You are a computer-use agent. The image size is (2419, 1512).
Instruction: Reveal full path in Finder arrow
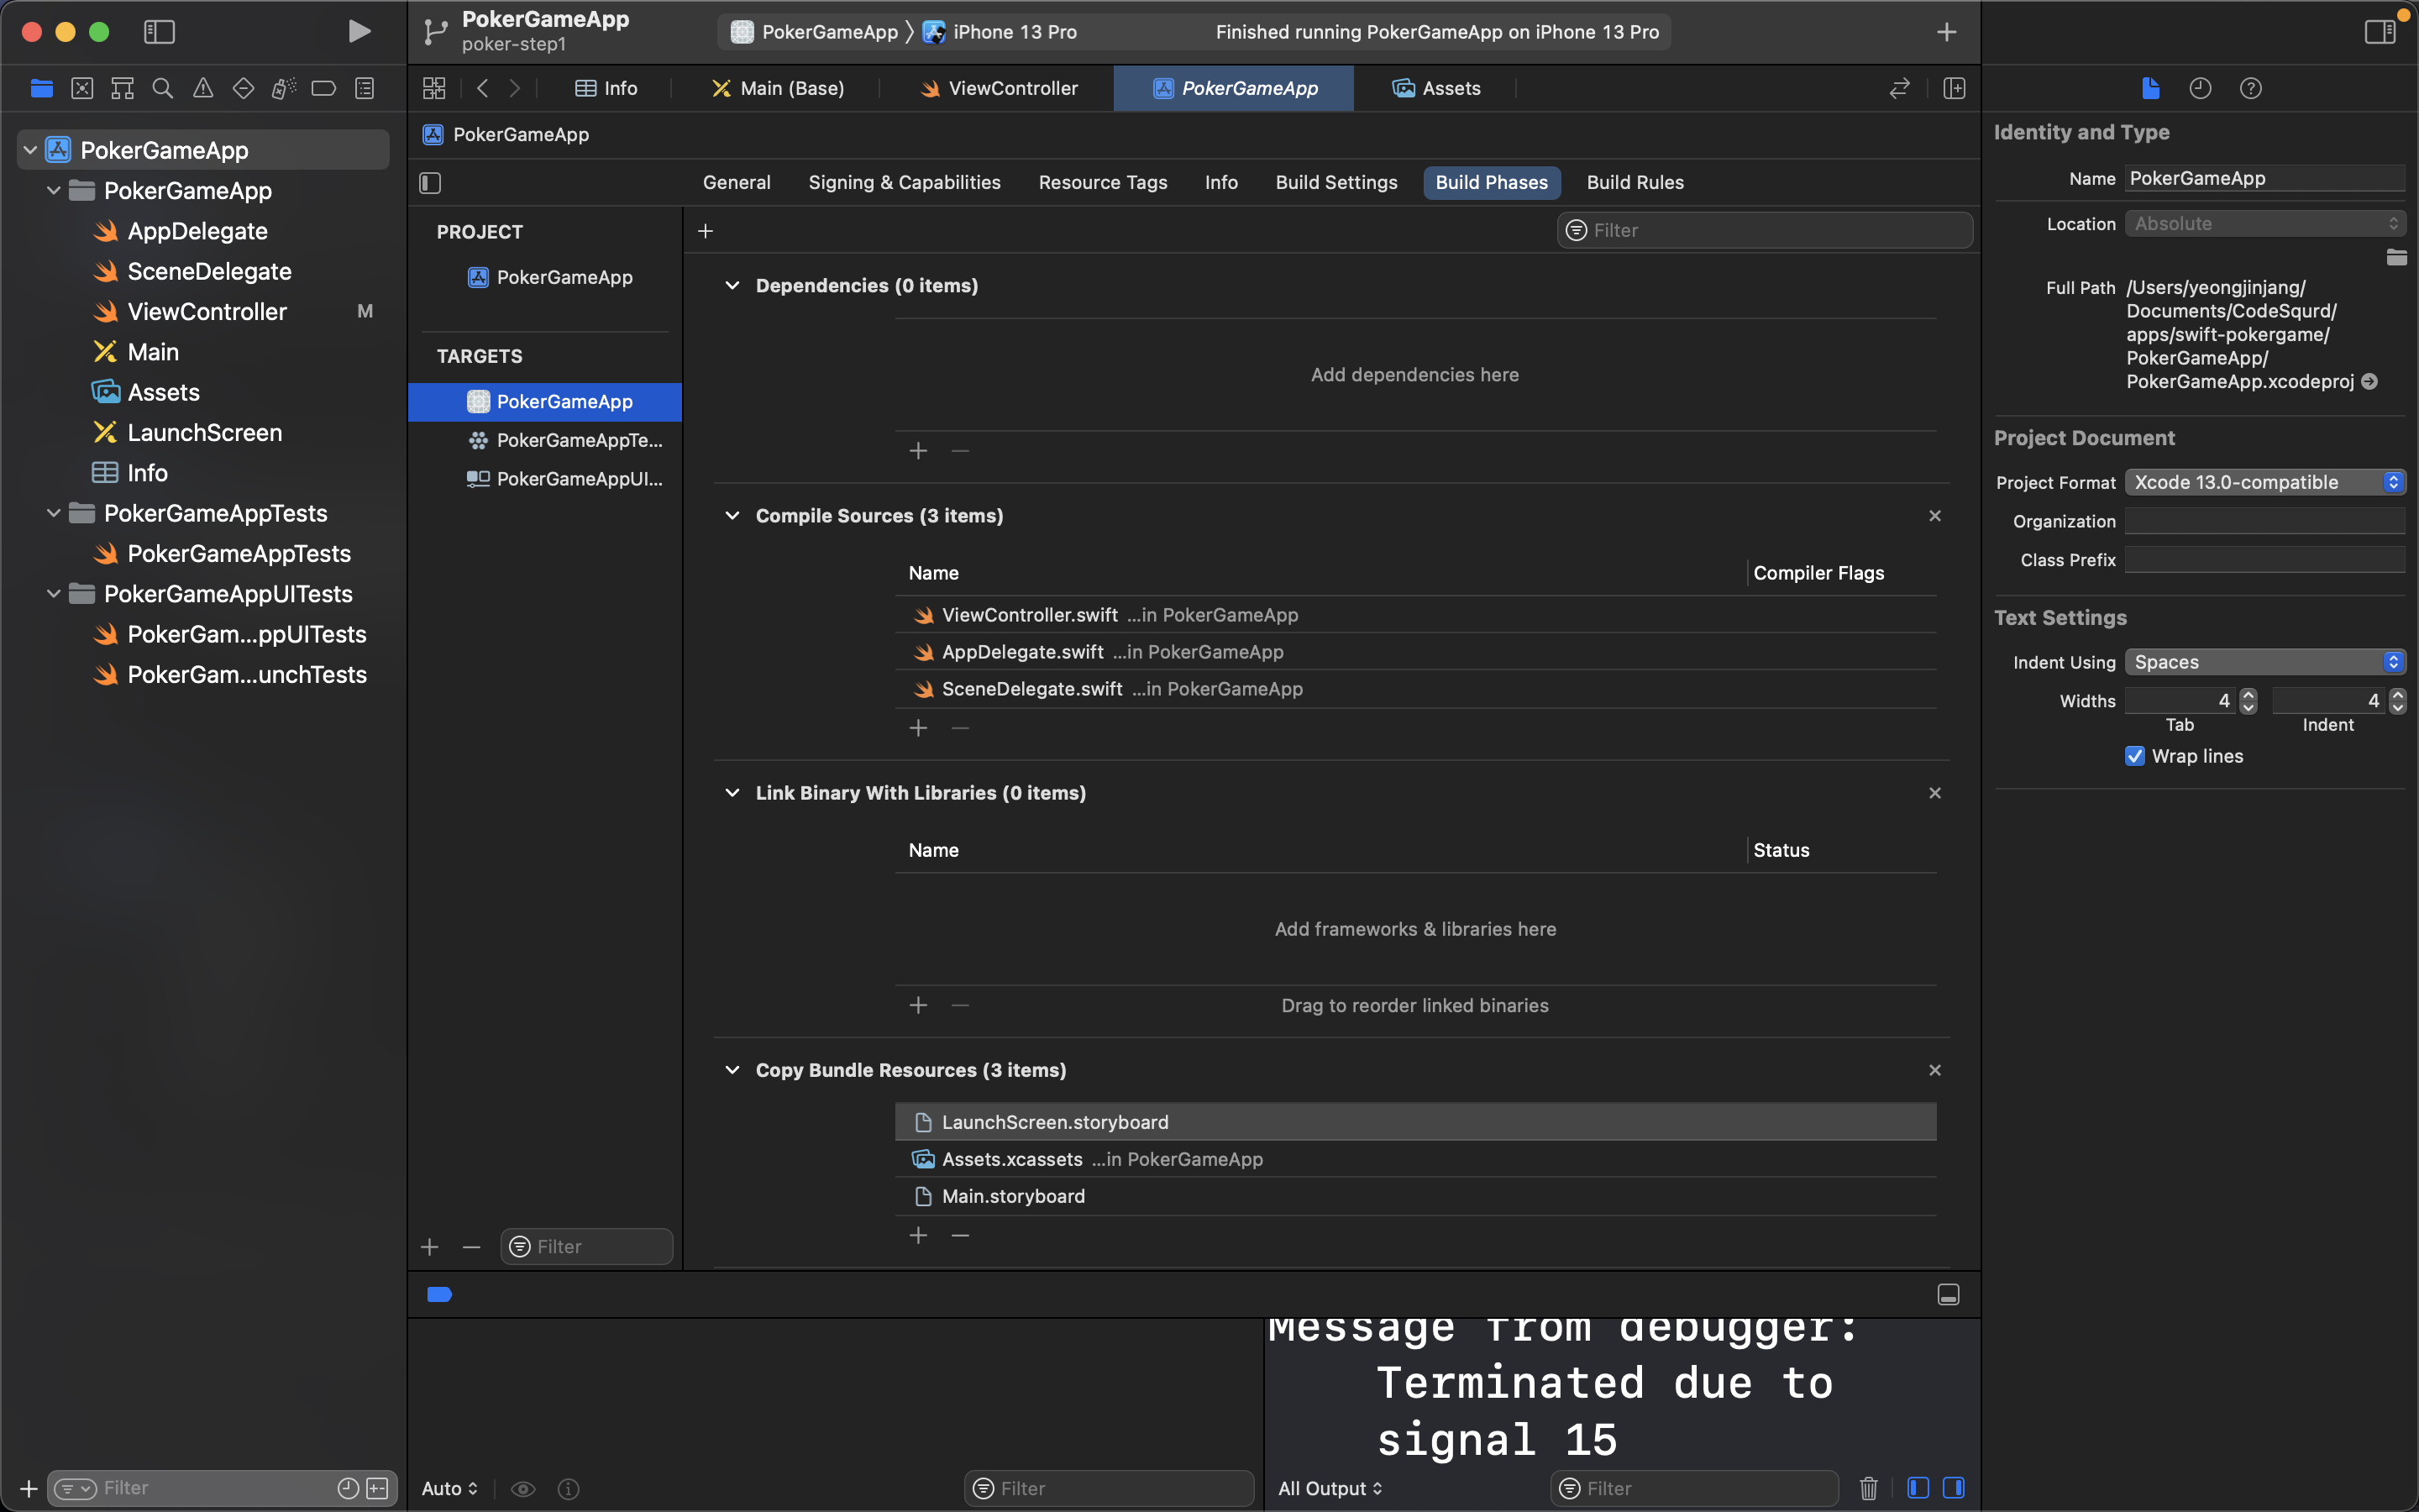click(2369, 381)
